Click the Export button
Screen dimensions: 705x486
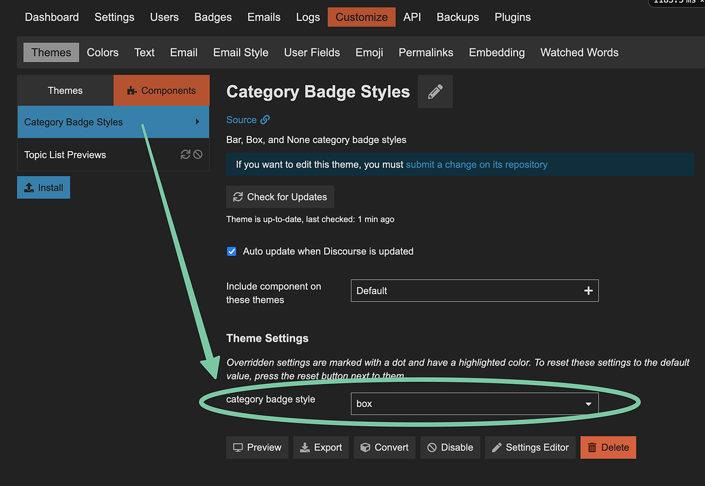(x=321, y=447)
